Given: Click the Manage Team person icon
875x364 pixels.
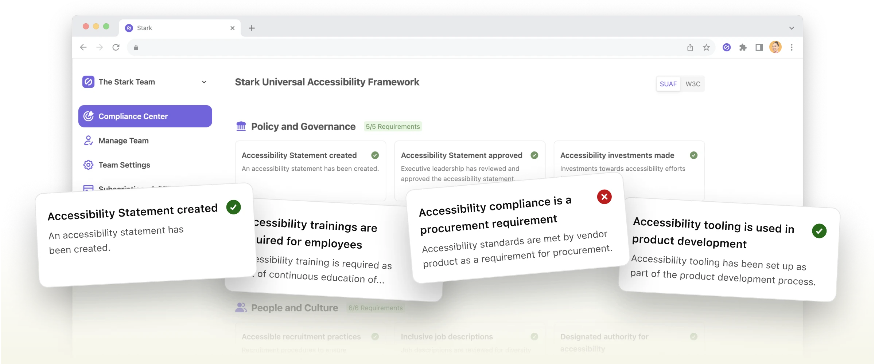Looking at the screenshot, I should [88, 141].
